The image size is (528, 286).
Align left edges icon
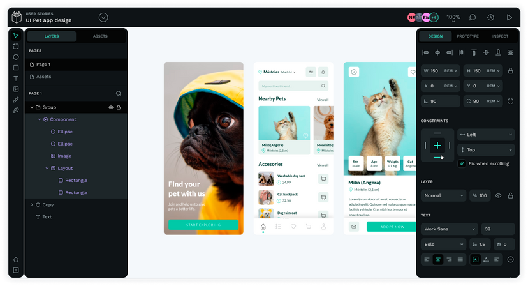[x=425, y=52]
